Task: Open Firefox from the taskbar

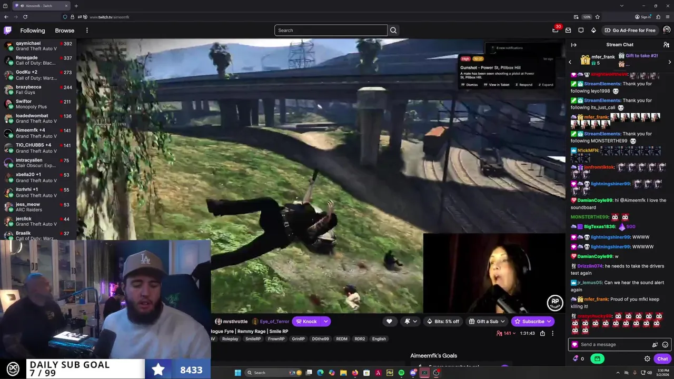Action: pyautogui.click(x=355, y=373)
